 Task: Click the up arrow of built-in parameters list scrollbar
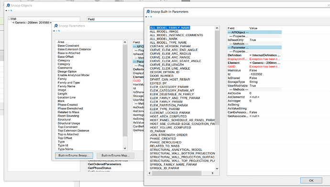[x=217, y=28]
